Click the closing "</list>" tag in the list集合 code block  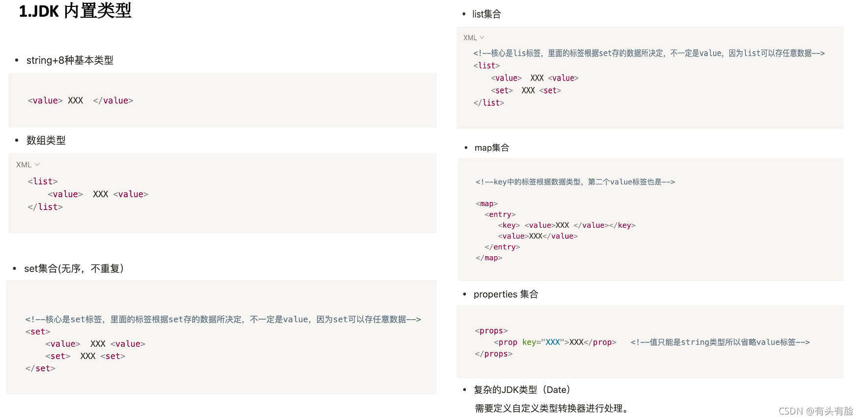[489, 103]
